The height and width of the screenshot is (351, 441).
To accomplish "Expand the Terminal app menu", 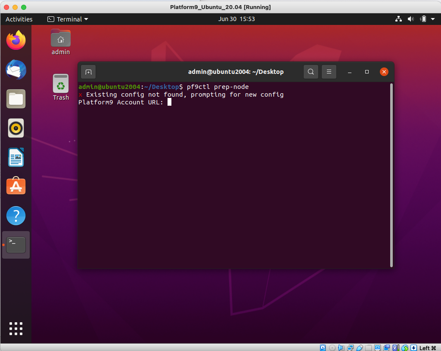I will click(x=68, y=19).
